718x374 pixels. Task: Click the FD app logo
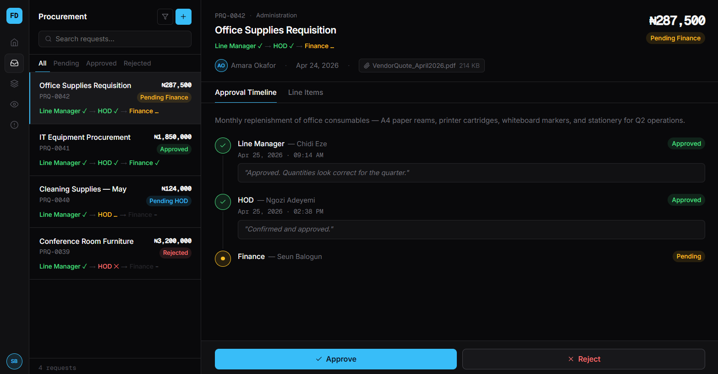[x=14, y=16]
